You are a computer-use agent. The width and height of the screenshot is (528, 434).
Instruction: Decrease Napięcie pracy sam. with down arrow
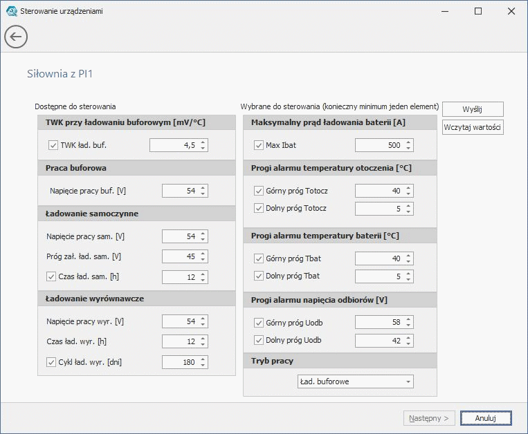(x=203, y=239)
